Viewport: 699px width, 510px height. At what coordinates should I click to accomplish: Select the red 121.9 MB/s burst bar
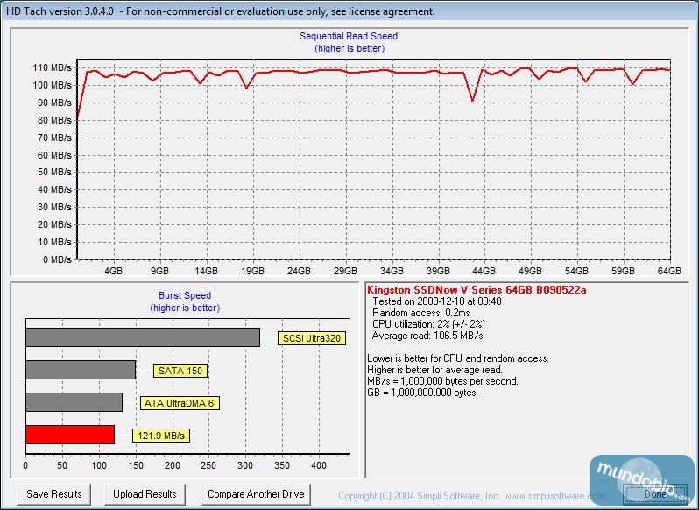click(70, 435)
